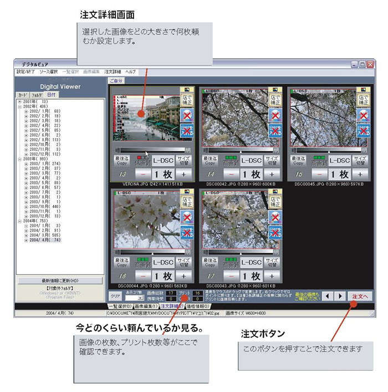Collapse the 2003年 tree node
Screen dimensions: 388x392
[20, 159]
